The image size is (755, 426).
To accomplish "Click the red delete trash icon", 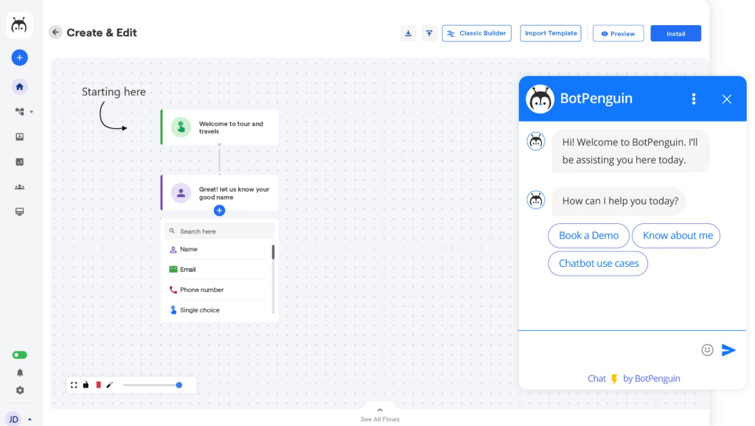I will (98, 385).
